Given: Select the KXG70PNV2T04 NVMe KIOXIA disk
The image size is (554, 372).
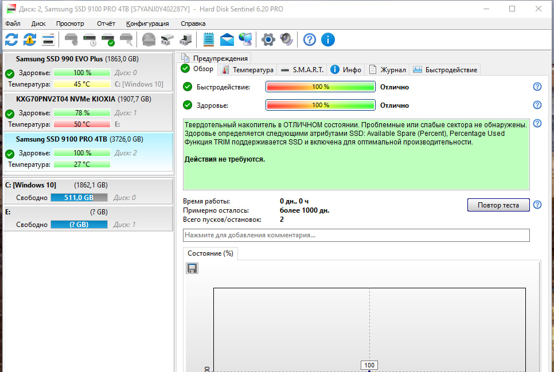Looking at the screenshot, I should (x=88, y=112).
